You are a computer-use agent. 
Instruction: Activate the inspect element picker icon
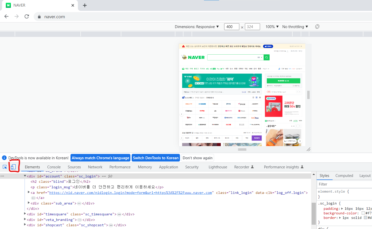coord(5,167)
